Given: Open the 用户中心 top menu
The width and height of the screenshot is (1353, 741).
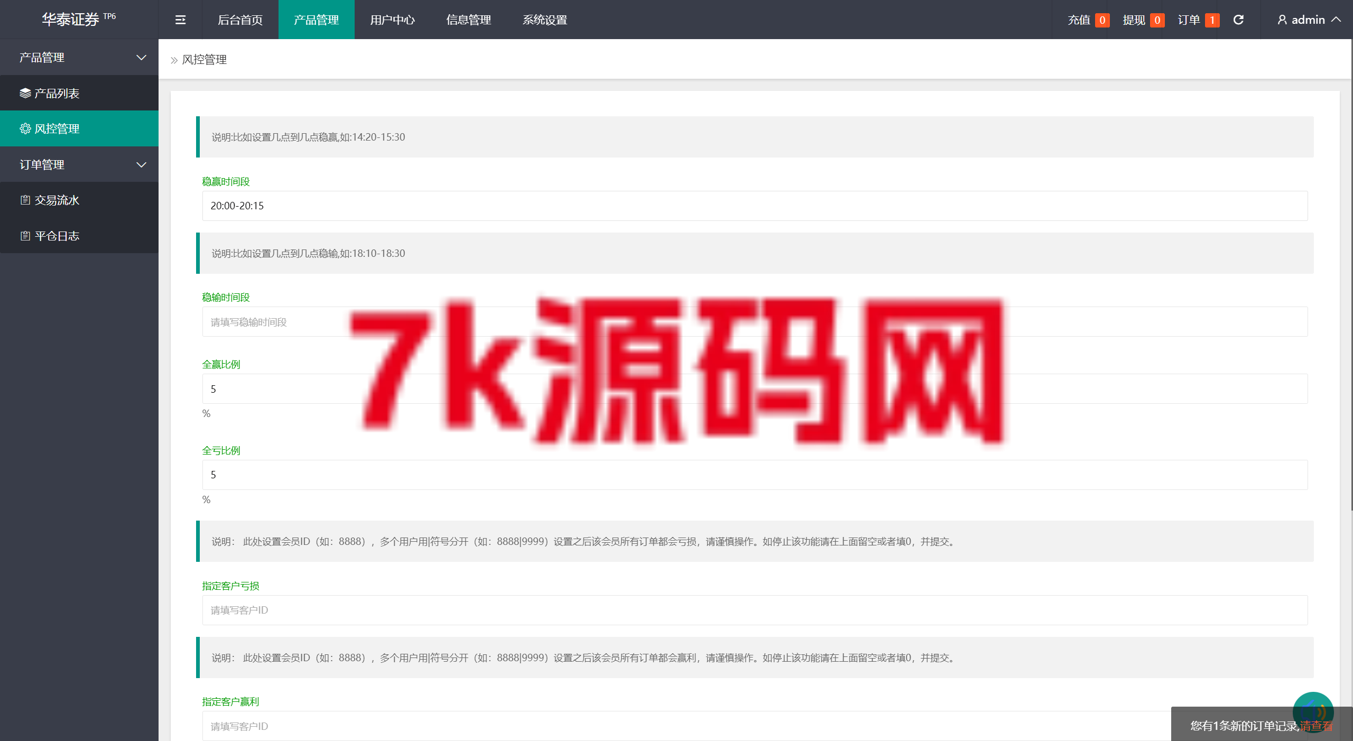Looking at the screenshot, I should click(392, 20).
